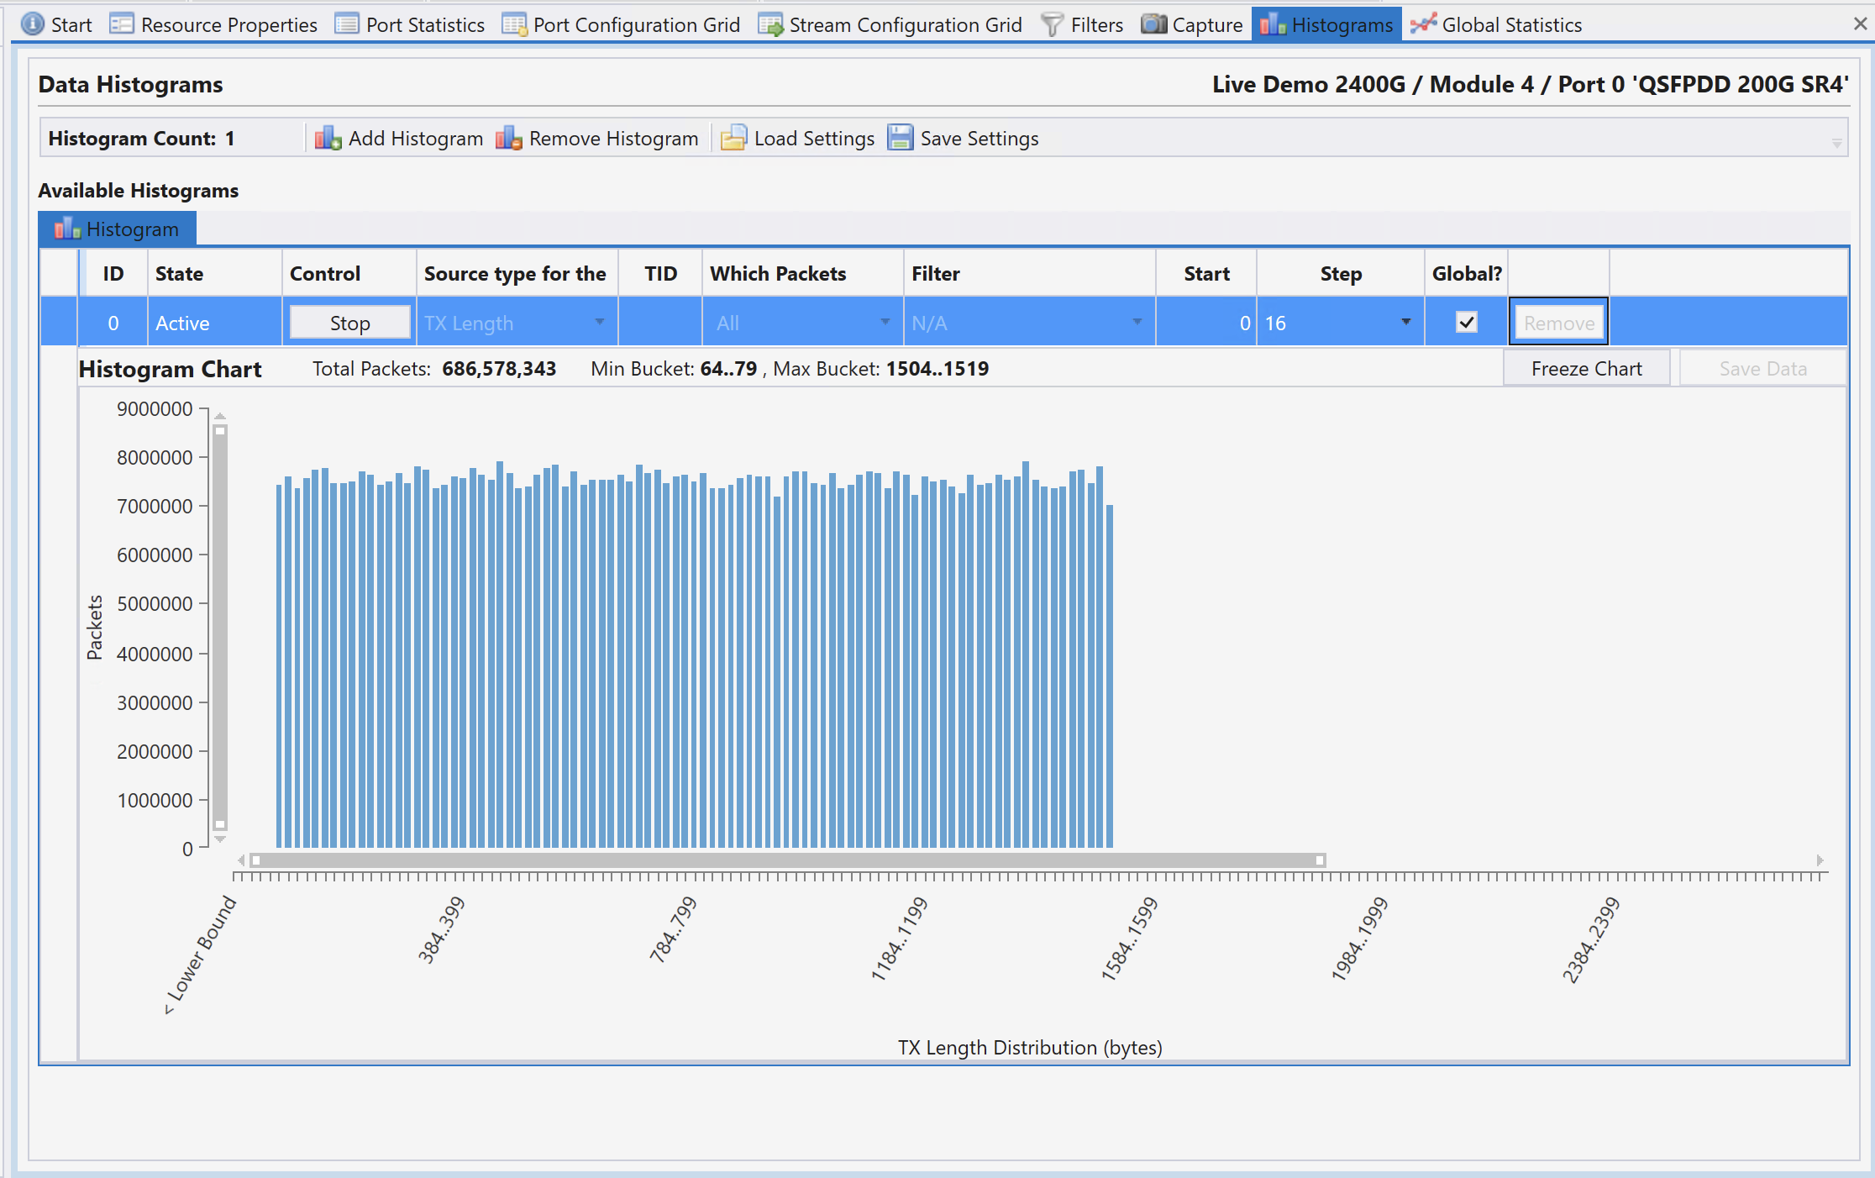The image size is (1875, 1178).
Task: Close the panel with the X button
Action: [x=1861, y=24]
